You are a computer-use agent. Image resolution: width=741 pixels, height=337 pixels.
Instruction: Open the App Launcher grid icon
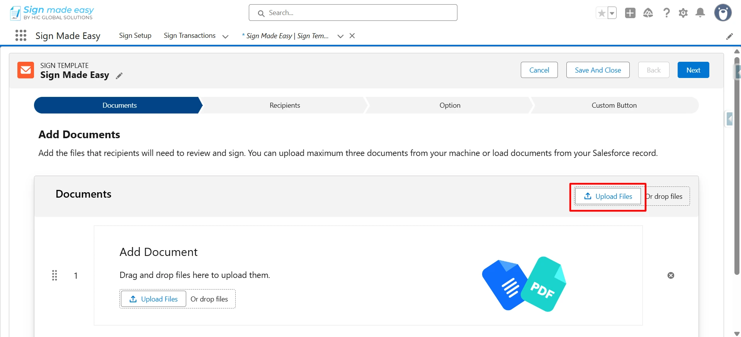(x=21, y=36)
